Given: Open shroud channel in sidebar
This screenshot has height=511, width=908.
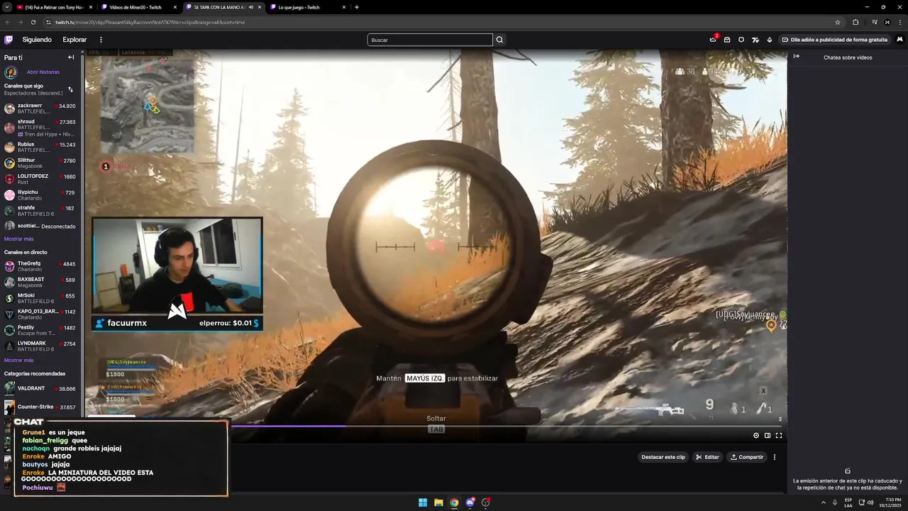Looking at the screenshot, I should [x=40, y=128].
